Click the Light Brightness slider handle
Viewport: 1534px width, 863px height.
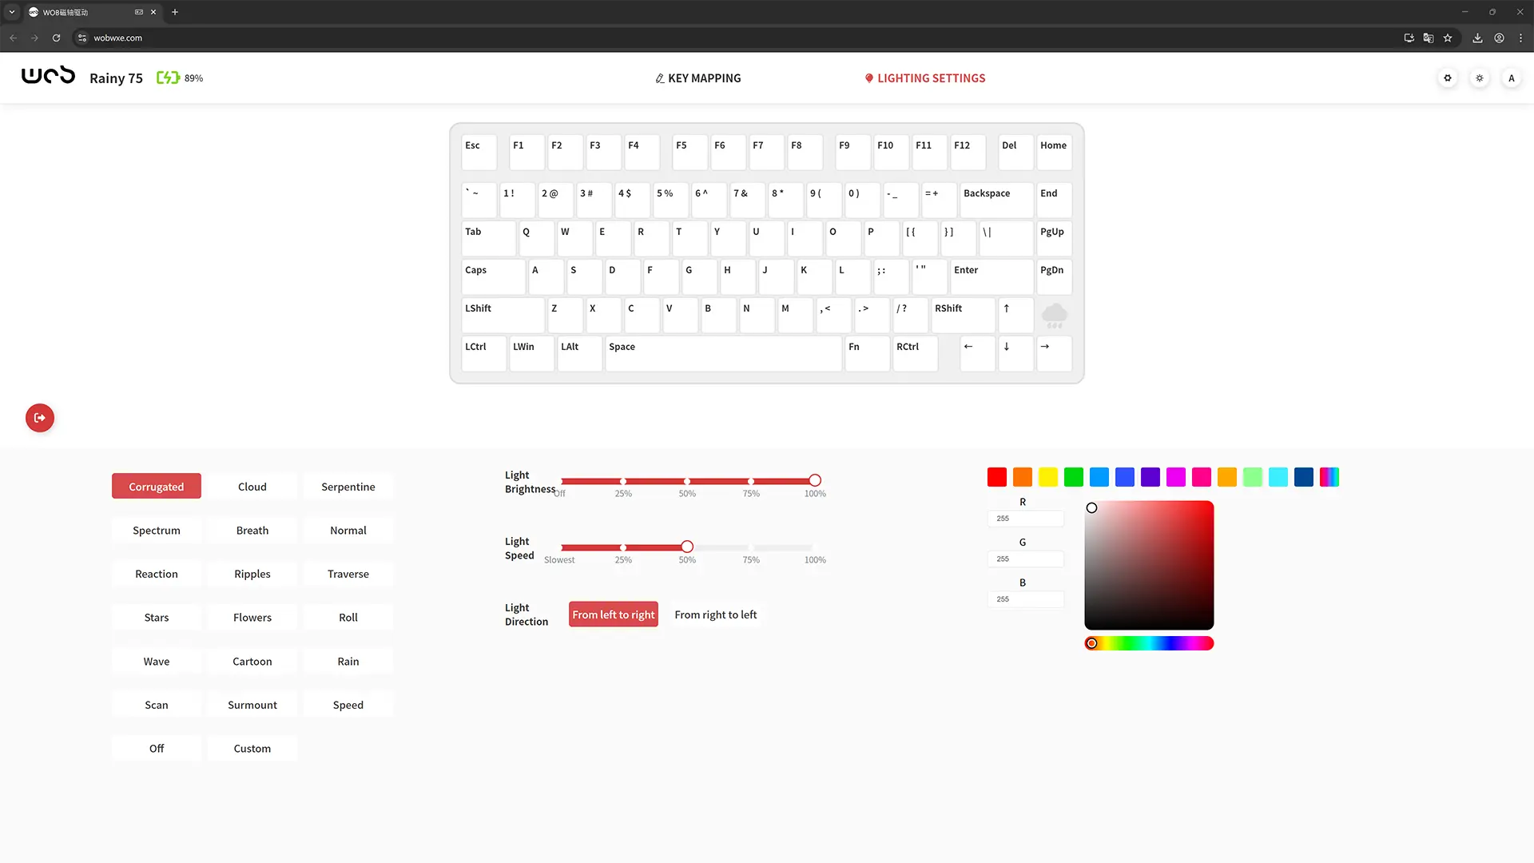click(815, 480)
